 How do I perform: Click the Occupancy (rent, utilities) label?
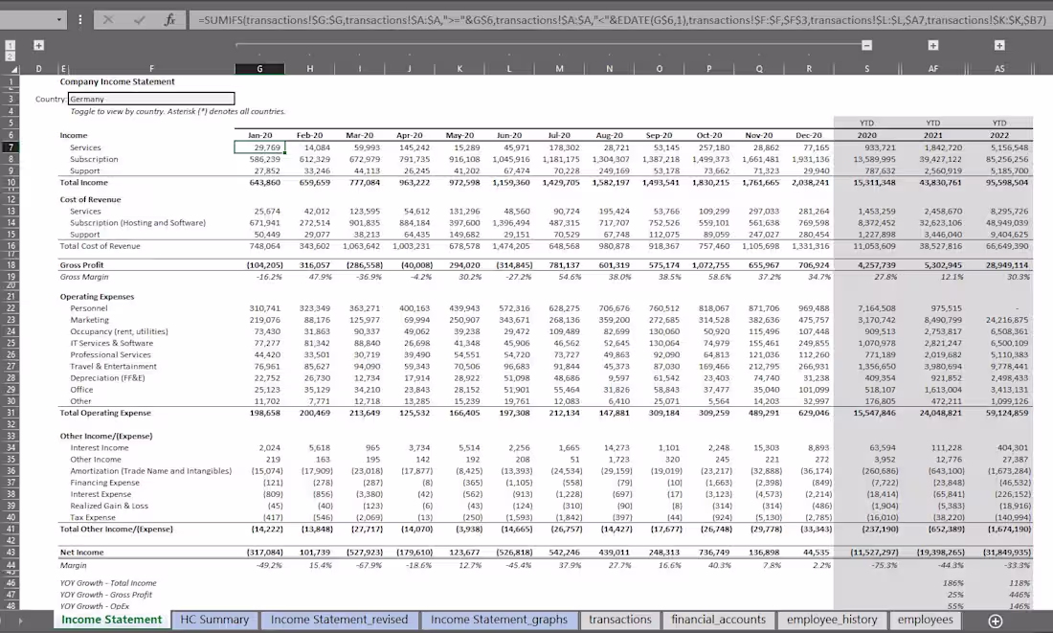(x=119, y=331)
